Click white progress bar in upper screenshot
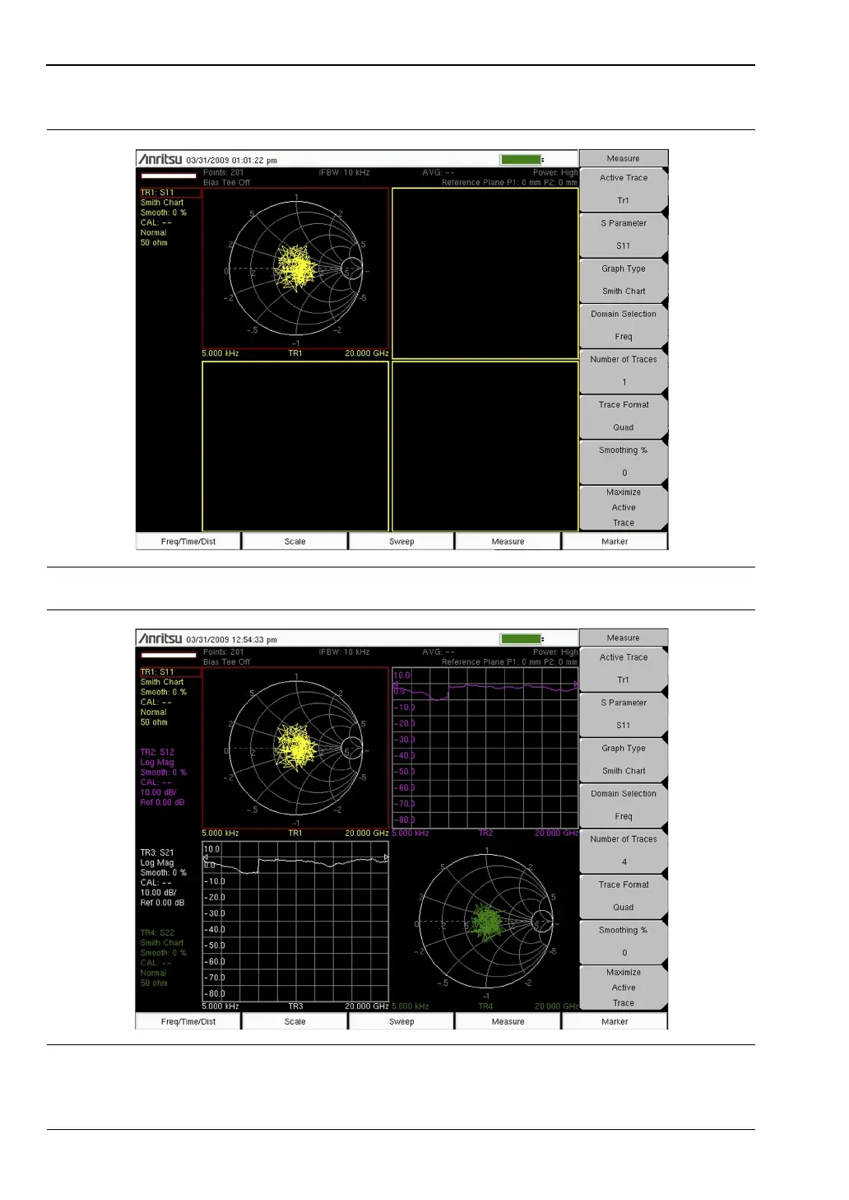 pyautogui.click(x=169, y=175)
